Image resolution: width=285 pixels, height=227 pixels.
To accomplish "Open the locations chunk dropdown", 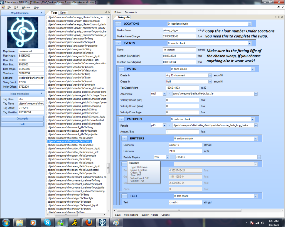I will pos(249,24).
